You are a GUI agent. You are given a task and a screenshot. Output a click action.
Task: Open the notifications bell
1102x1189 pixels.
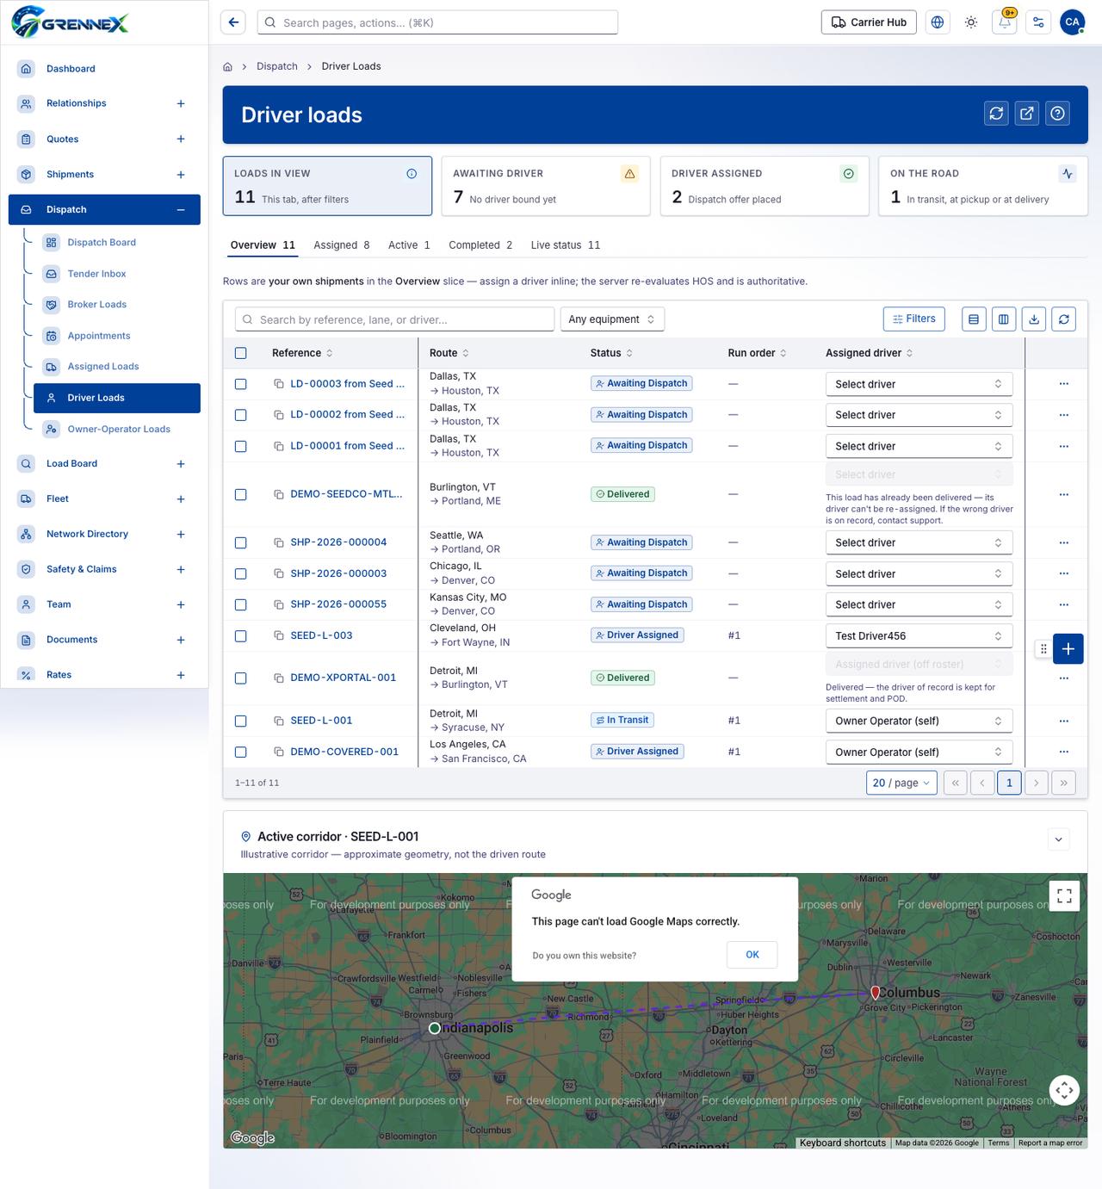pos(1005,22)
